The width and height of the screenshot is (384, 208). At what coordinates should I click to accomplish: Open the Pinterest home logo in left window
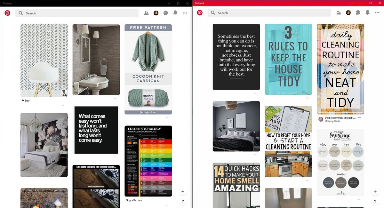tap(7, 13)
